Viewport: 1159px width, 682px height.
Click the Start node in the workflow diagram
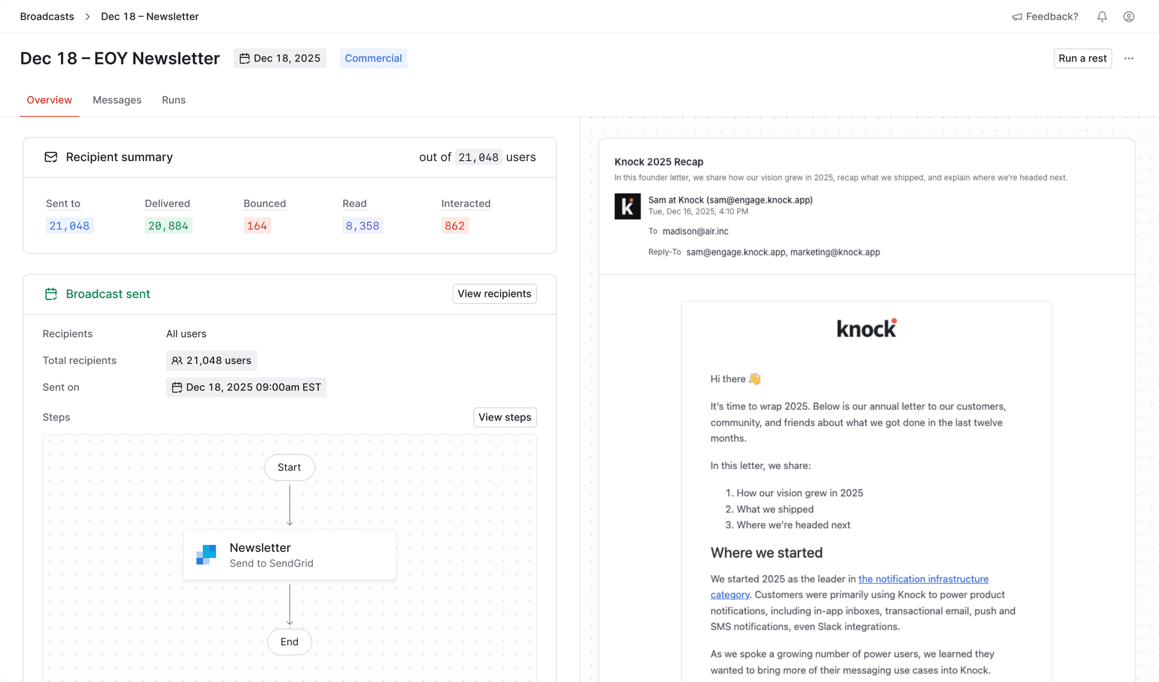[289, 467]
